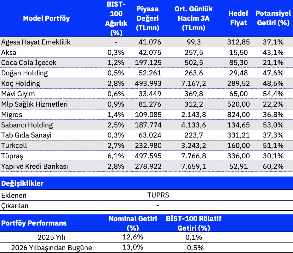Select the Hedef Fiyat column header
This screenshot has height=253, width=293.
point(238,18)
